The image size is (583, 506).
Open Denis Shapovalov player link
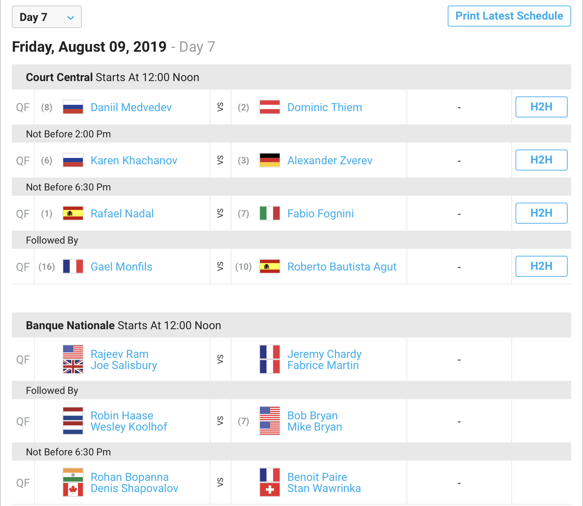[135, 488]
